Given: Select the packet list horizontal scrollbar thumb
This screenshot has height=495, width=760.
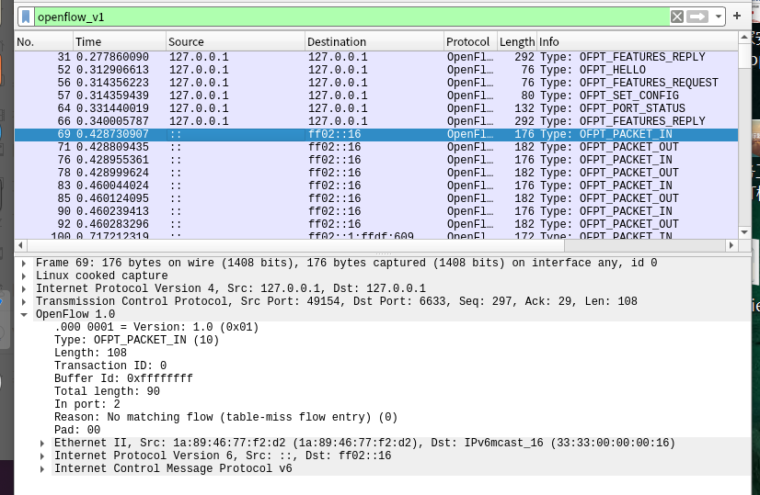Looking at the screenshot, I should tap(295, 245).
